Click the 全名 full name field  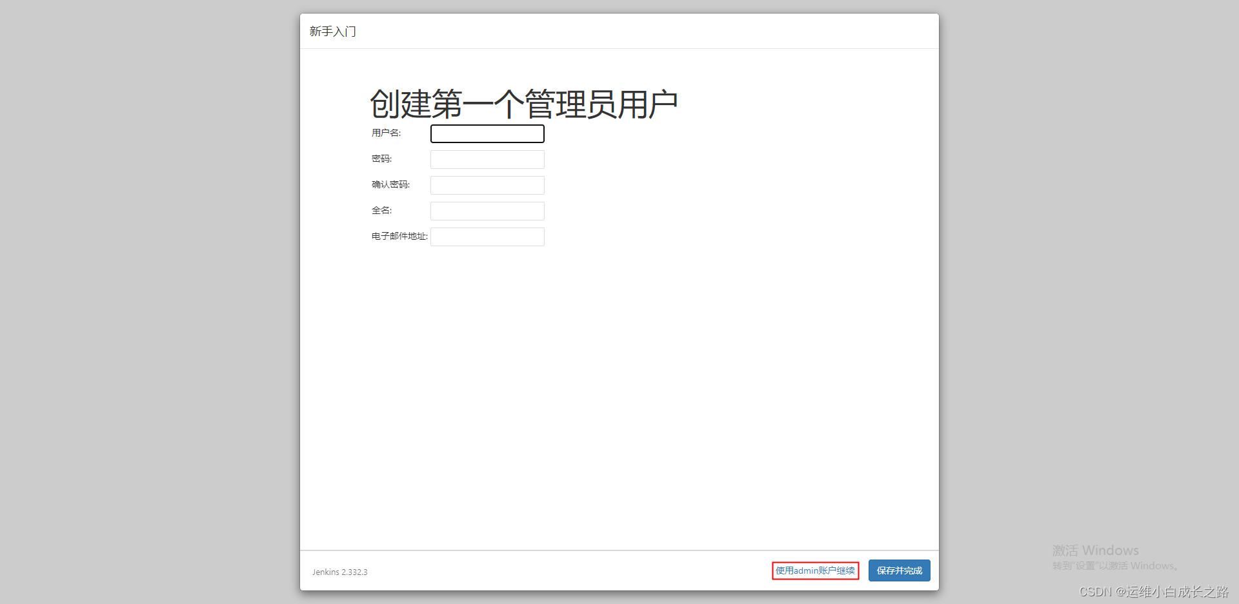coord(487,211)
